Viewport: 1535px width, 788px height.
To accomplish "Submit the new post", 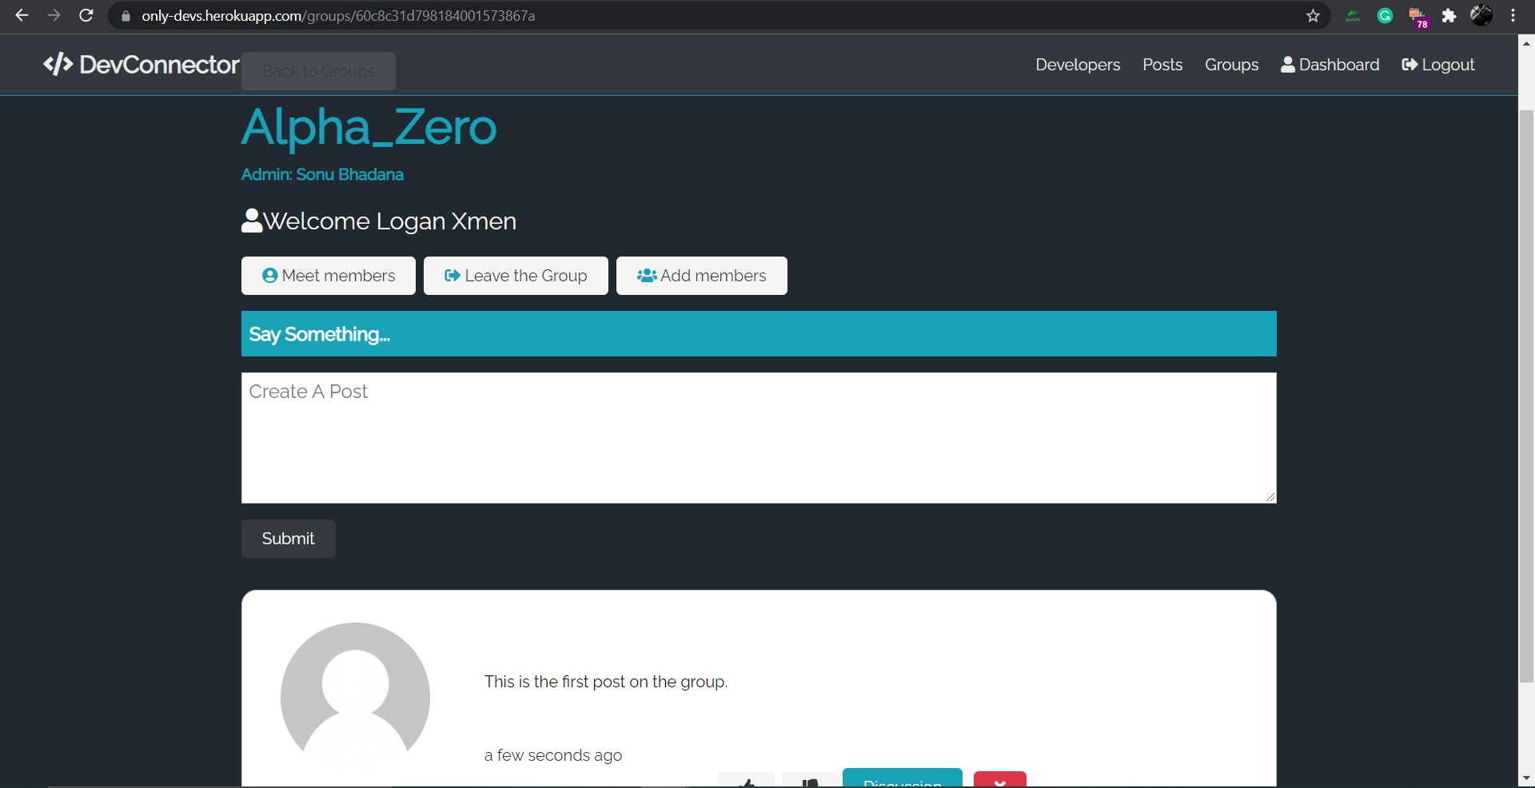I will (289, 539).
